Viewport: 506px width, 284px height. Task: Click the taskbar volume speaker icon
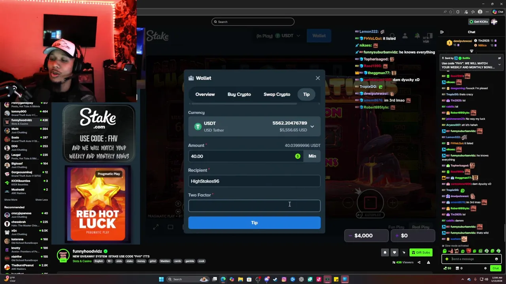(x=487, y=279)
